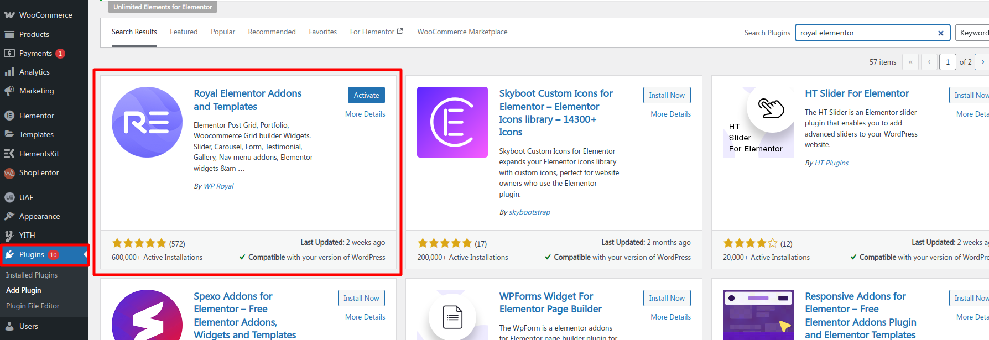
Task: Click the ShopLentor sidebar icon
Action: point(9,172)
